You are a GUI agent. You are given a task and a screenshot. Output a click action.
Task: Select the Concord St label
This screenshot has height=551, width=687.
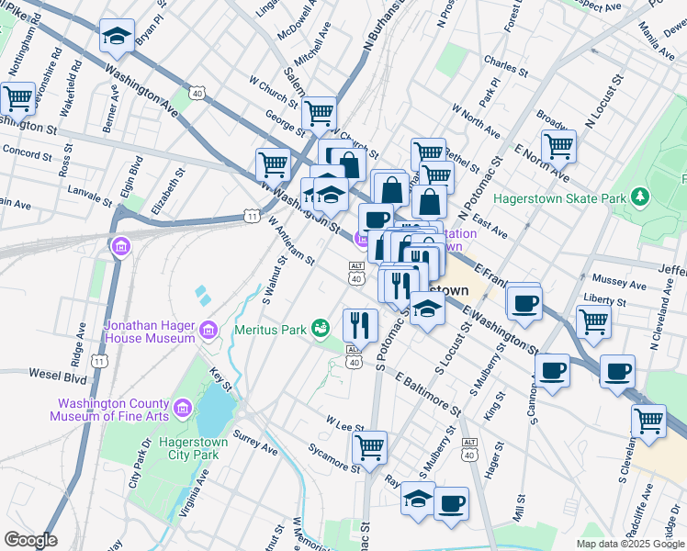tap(28, 152)
